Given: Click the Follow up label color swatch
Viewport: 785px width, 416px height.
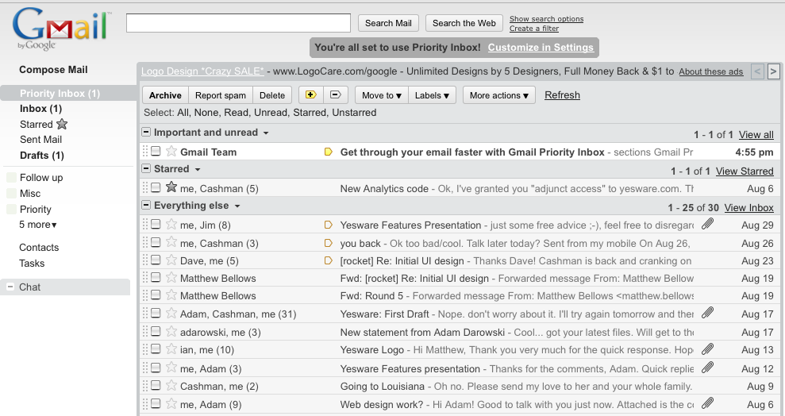Looking at the screenshot, I should (11, 177).
